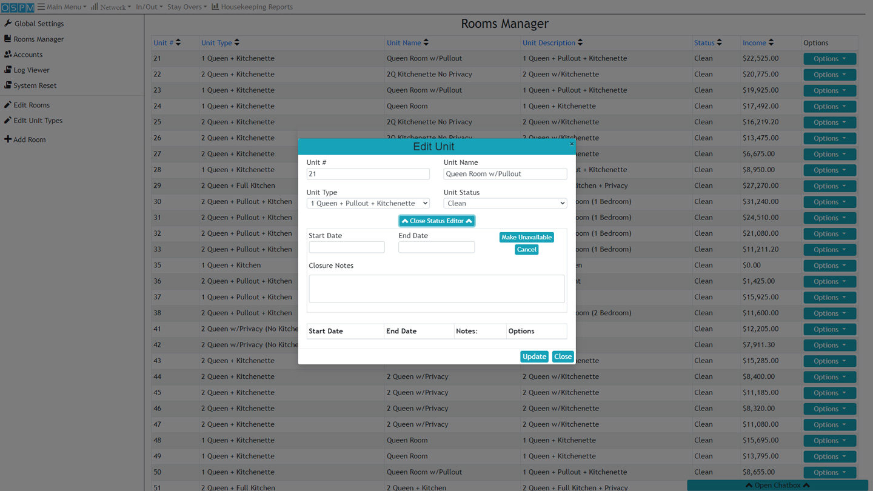Screen dimensions: 873x491
Task: Sort by Unit Type arrows icon
Action: click(x=237, y=42)
